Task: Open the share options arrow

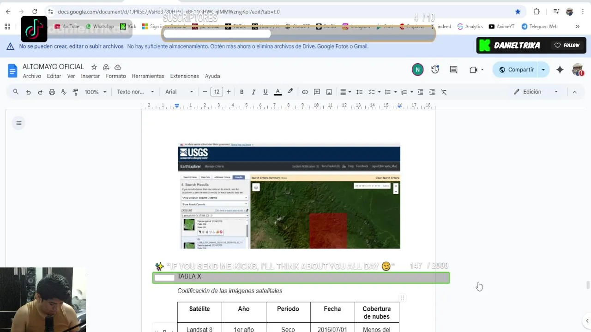Action: (x=543, y=70)
